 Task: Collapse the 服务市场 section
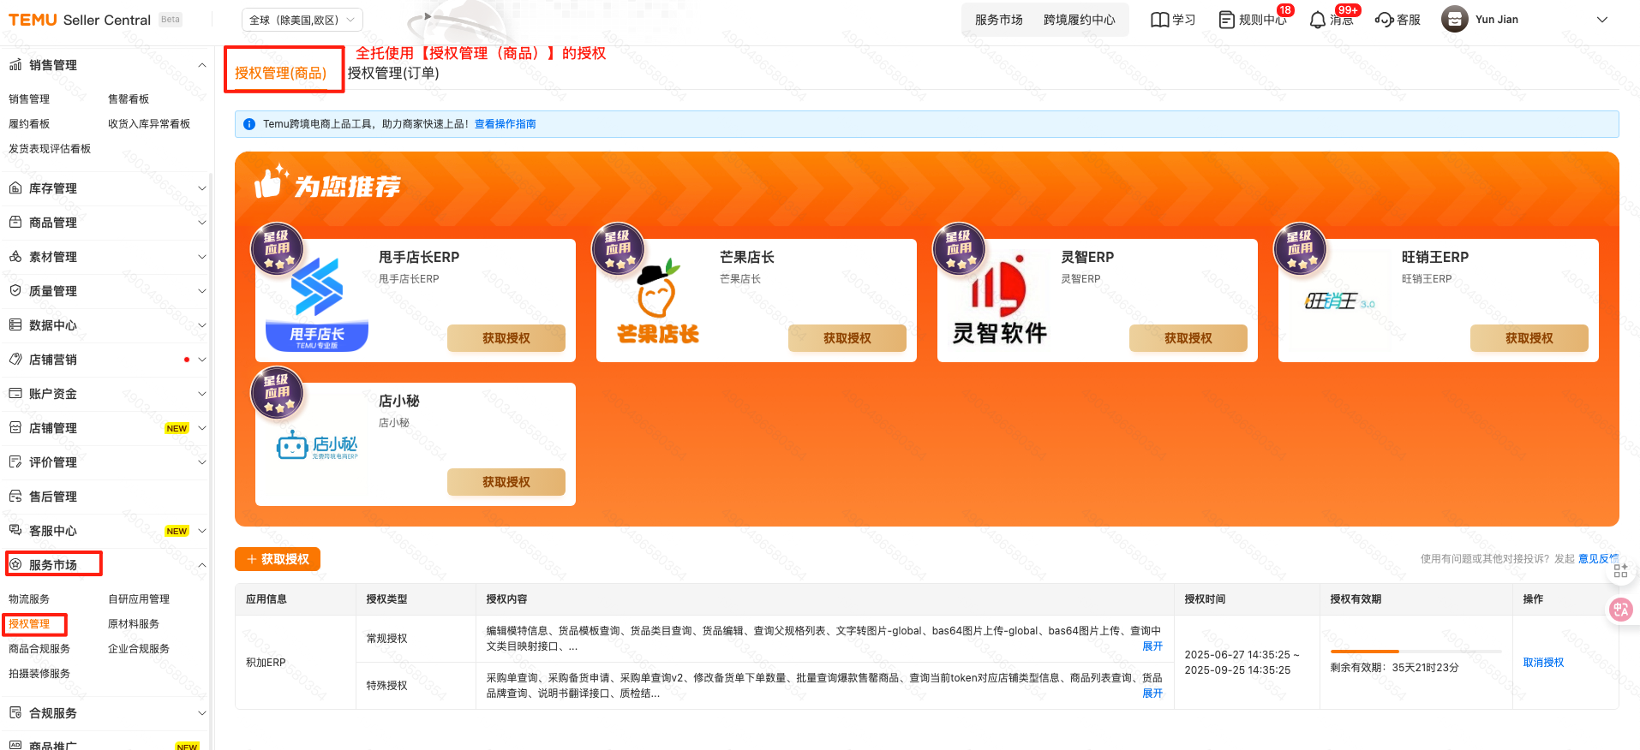pyautogui.click(x=202, y=565)
